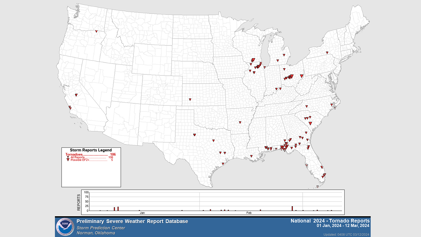This screenshot has width=421, height=237.
Task: Click the Storm Reports Legend title
Action: [91, 150]
